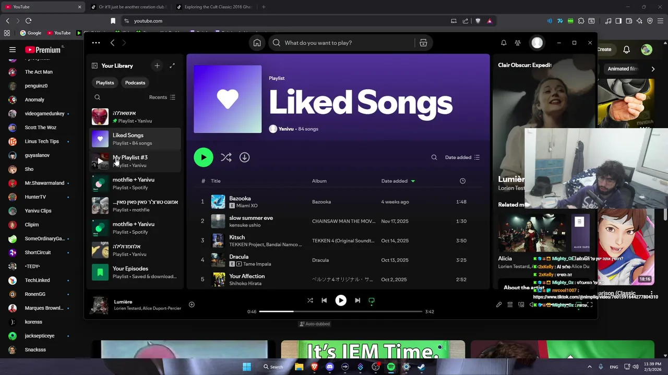
Task: Open Spotify Browse icon in search bar
Action: (423, 43)
